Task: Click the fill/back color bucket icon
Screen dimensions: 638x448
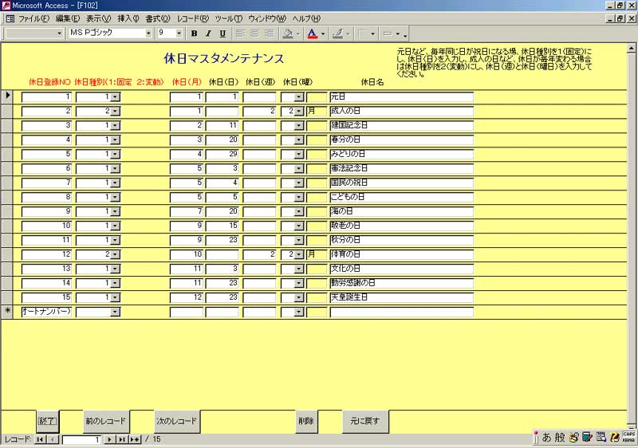Action: (288, 33)
